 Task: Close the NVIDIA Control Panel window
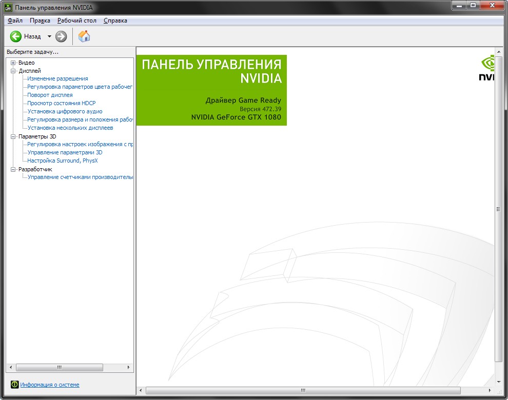493,5
